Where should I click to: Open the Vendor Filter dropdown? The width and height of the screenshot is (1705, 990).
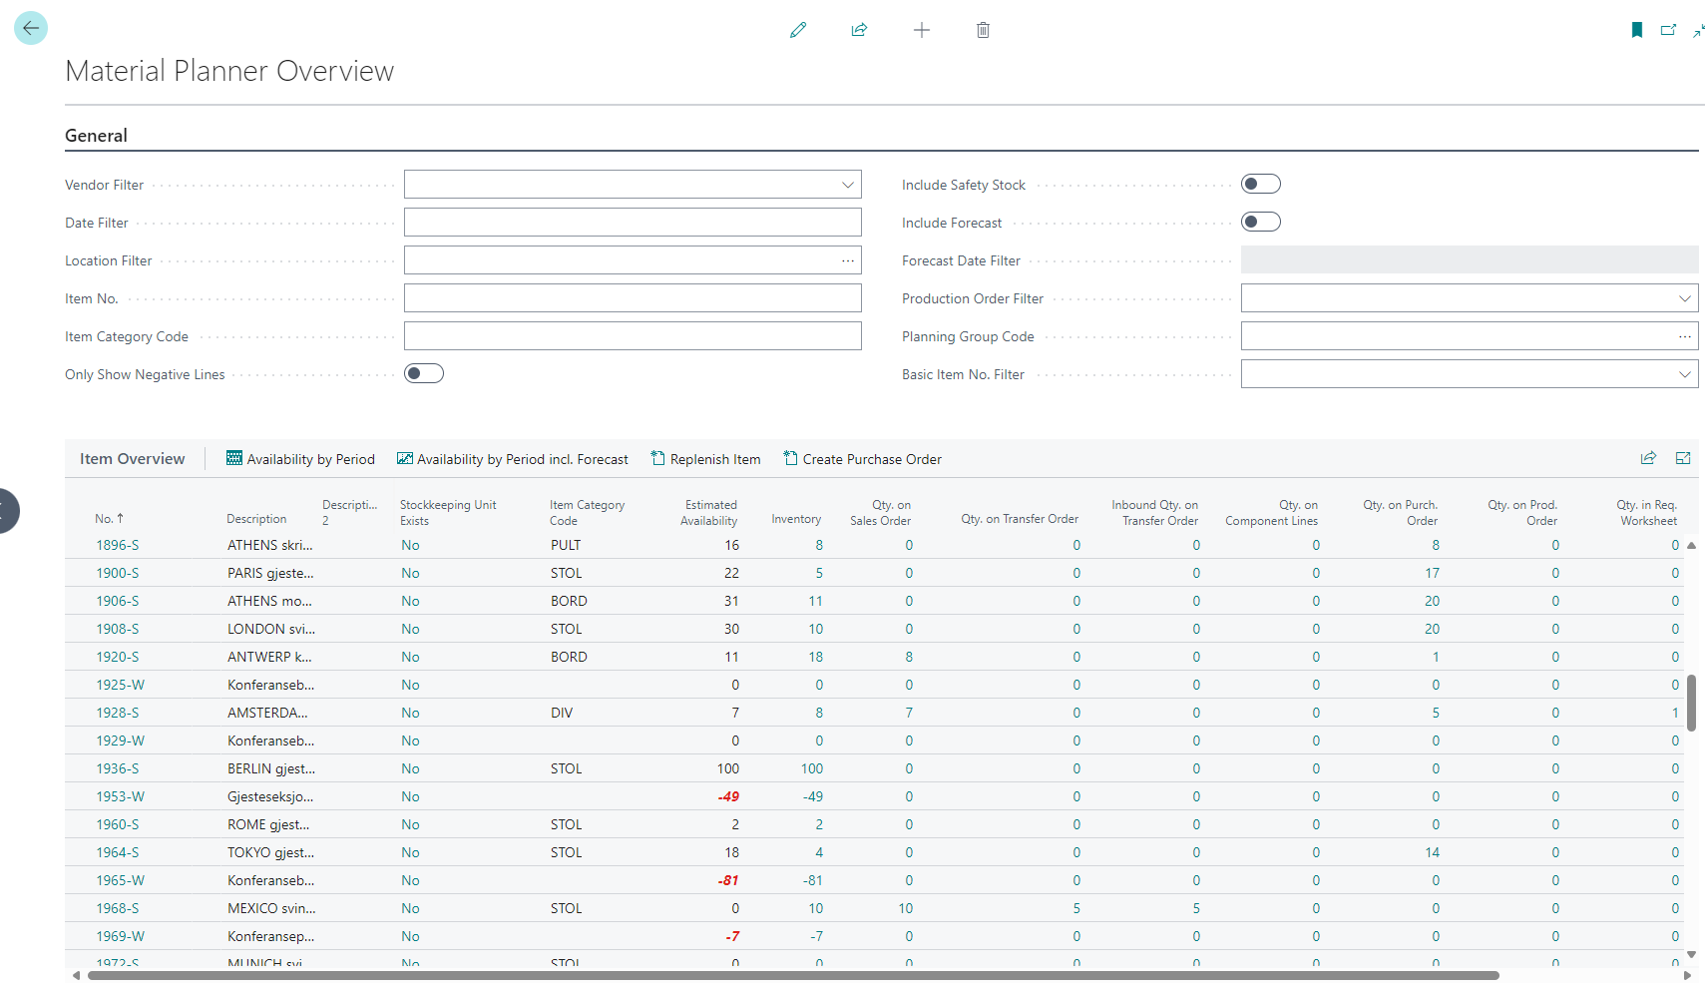click(x=847, y=185)
